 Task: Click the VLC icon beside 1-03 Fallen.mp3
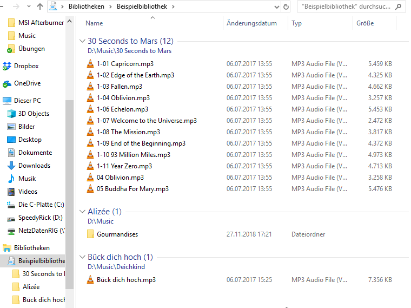coord(90,86)
